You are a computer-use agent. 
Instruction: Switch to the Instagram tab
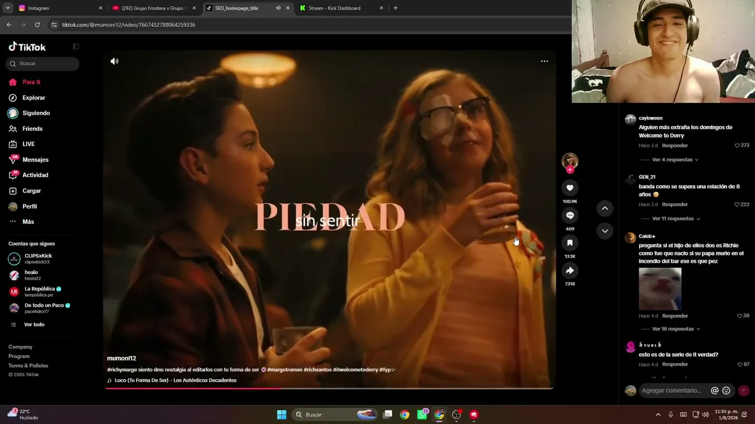60,8
